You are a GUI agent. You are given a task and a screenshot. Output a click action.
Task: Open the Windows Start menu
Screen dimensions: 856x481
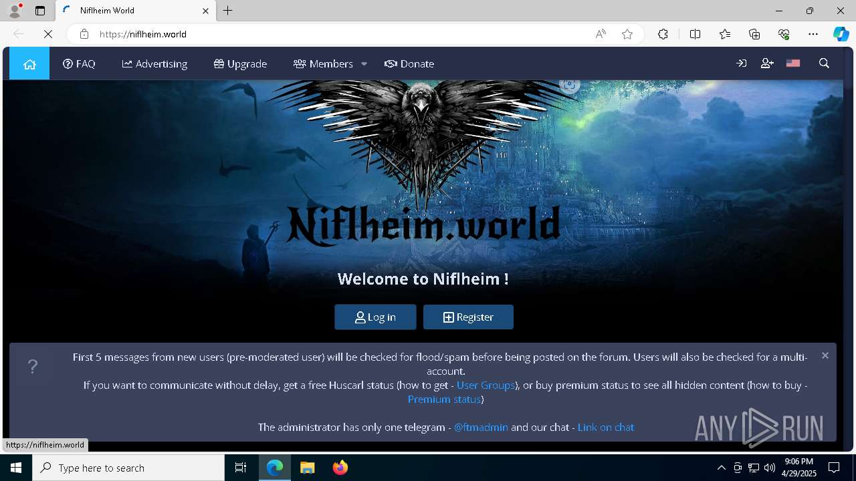click(x=16, y=468)
